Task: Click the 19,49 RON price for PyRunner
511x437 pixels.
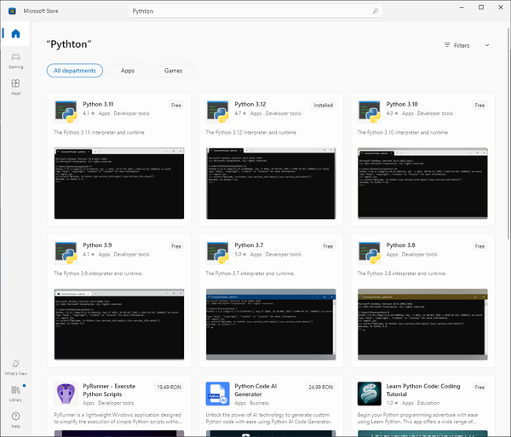Action: (169, 387)
